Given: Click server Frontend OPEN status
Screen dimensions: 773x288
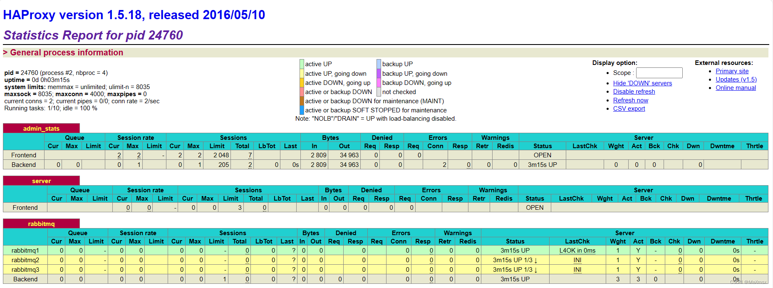Looking at the screenshot, I should tap(535, 208).
